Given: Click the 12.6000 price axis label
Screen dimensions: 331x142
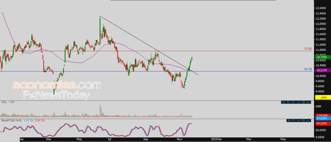Looking at the screenshot, I should coord(321,8).
